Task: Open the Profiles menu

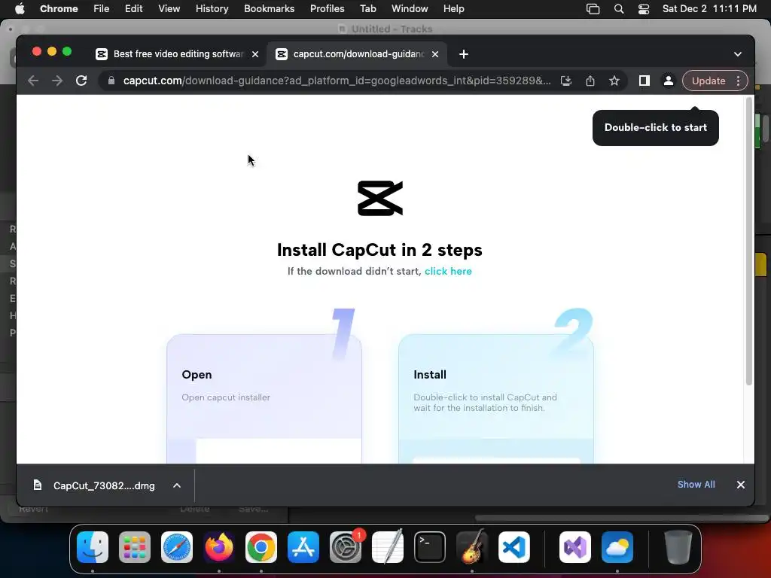Action: tap(327, 9)
